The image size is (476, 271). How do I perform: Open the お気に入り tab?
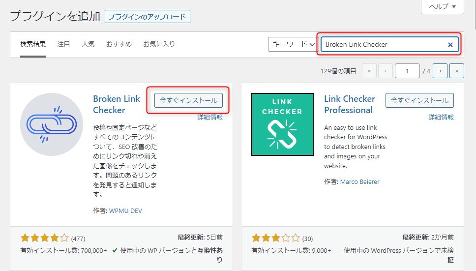(x=159, y=44)
